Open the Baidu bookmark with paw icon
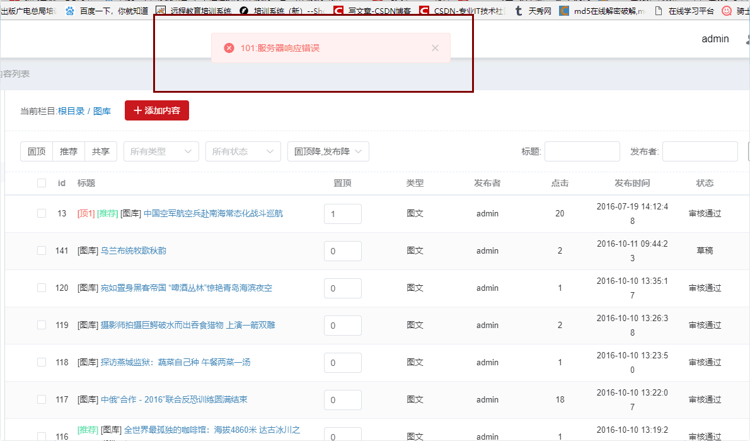750x441 pixels. click(x=107, y=11)
